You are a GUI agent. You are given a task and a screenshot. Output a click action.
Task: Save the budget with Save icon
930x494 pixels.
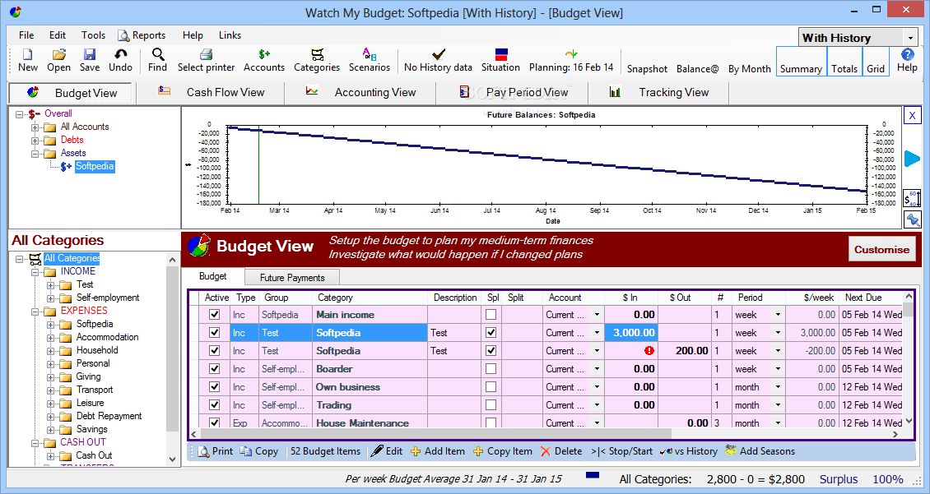(90, 61)
